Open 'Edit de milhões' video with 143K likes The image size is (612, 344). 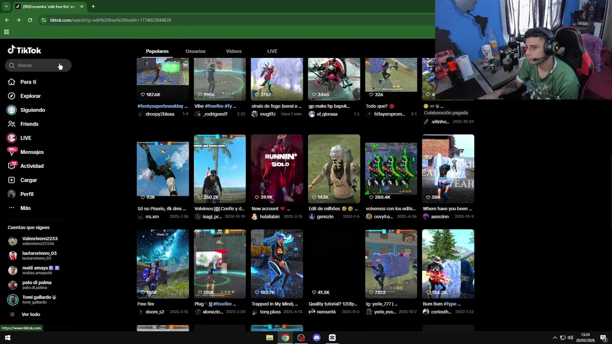[x=334, y=169]
